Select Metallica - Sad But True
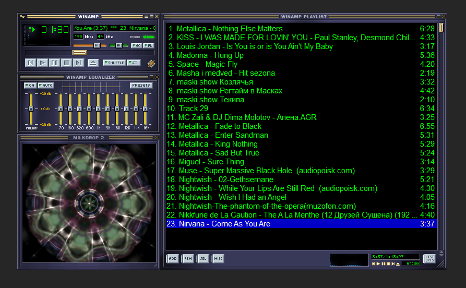The height and width of the screenshot is (288, 466). click(301, 153)
